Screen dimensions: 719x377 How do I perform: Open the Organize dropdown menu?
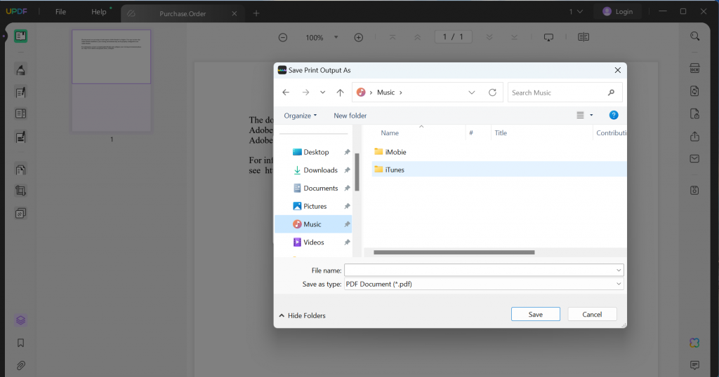point(301,116)
